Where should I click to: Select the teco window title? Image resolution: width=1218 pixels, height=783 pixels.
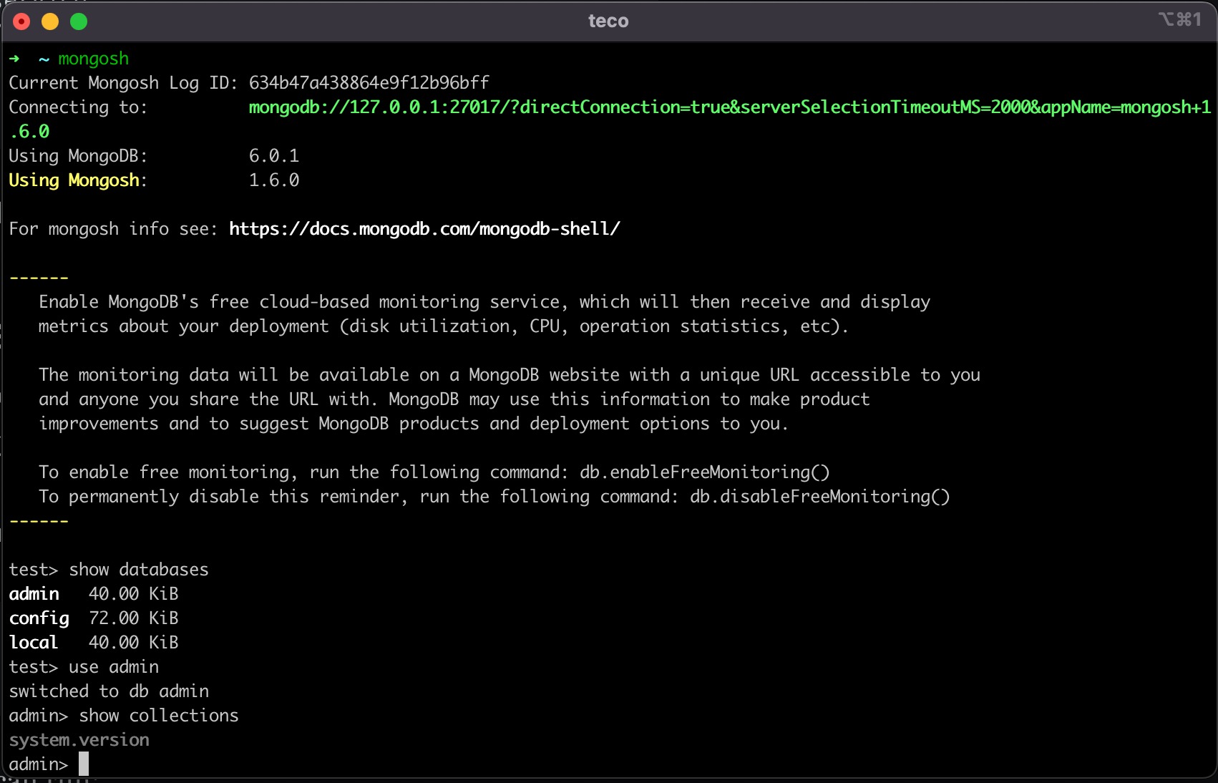(x=608, y=21)
